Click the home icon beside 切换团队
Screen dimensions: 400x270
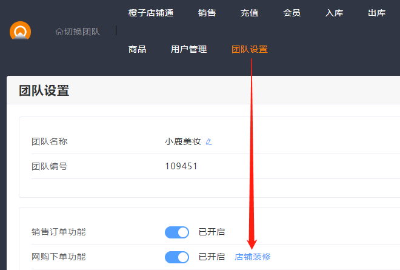pos(59,32)
